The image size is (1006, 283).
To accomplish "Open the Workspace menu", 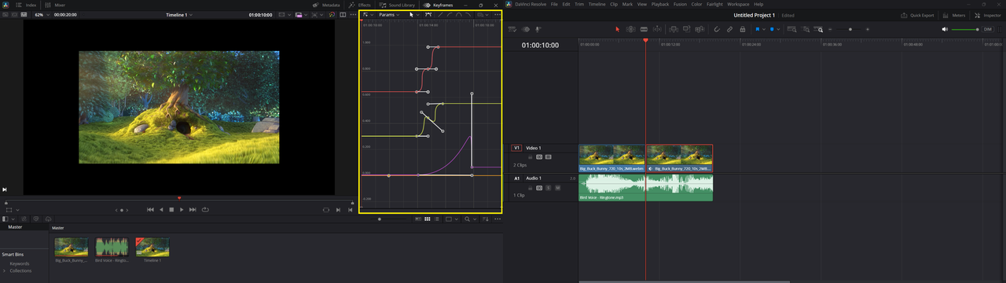I will tap(739, 4).
